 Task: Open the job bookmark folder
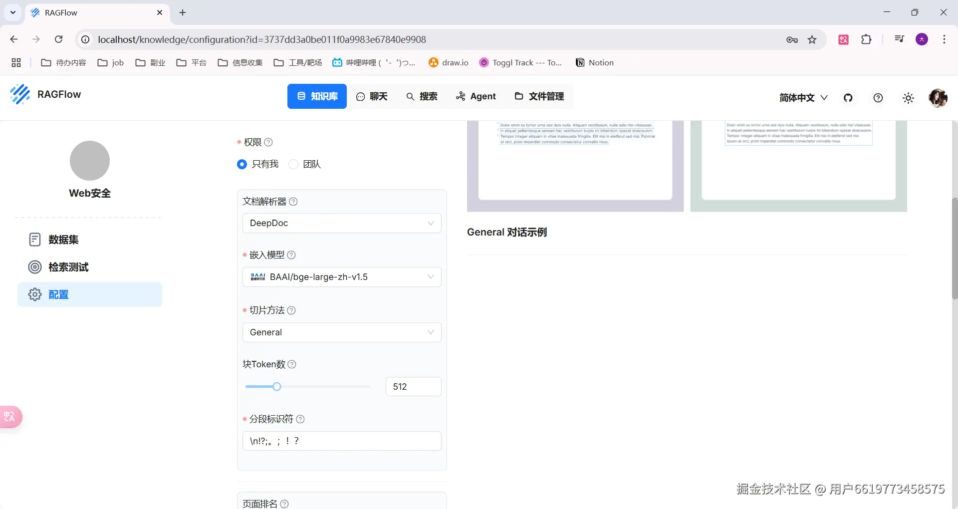[x=111, y=62]
